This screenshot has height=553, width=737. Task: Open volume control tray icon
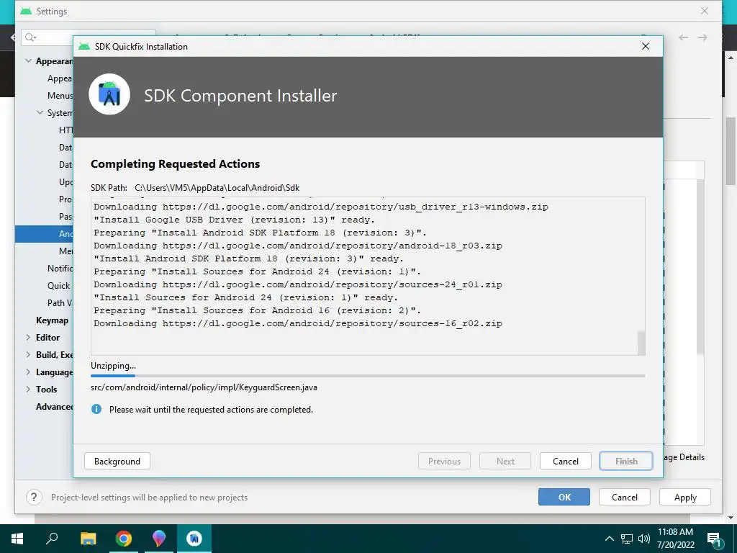644,539
